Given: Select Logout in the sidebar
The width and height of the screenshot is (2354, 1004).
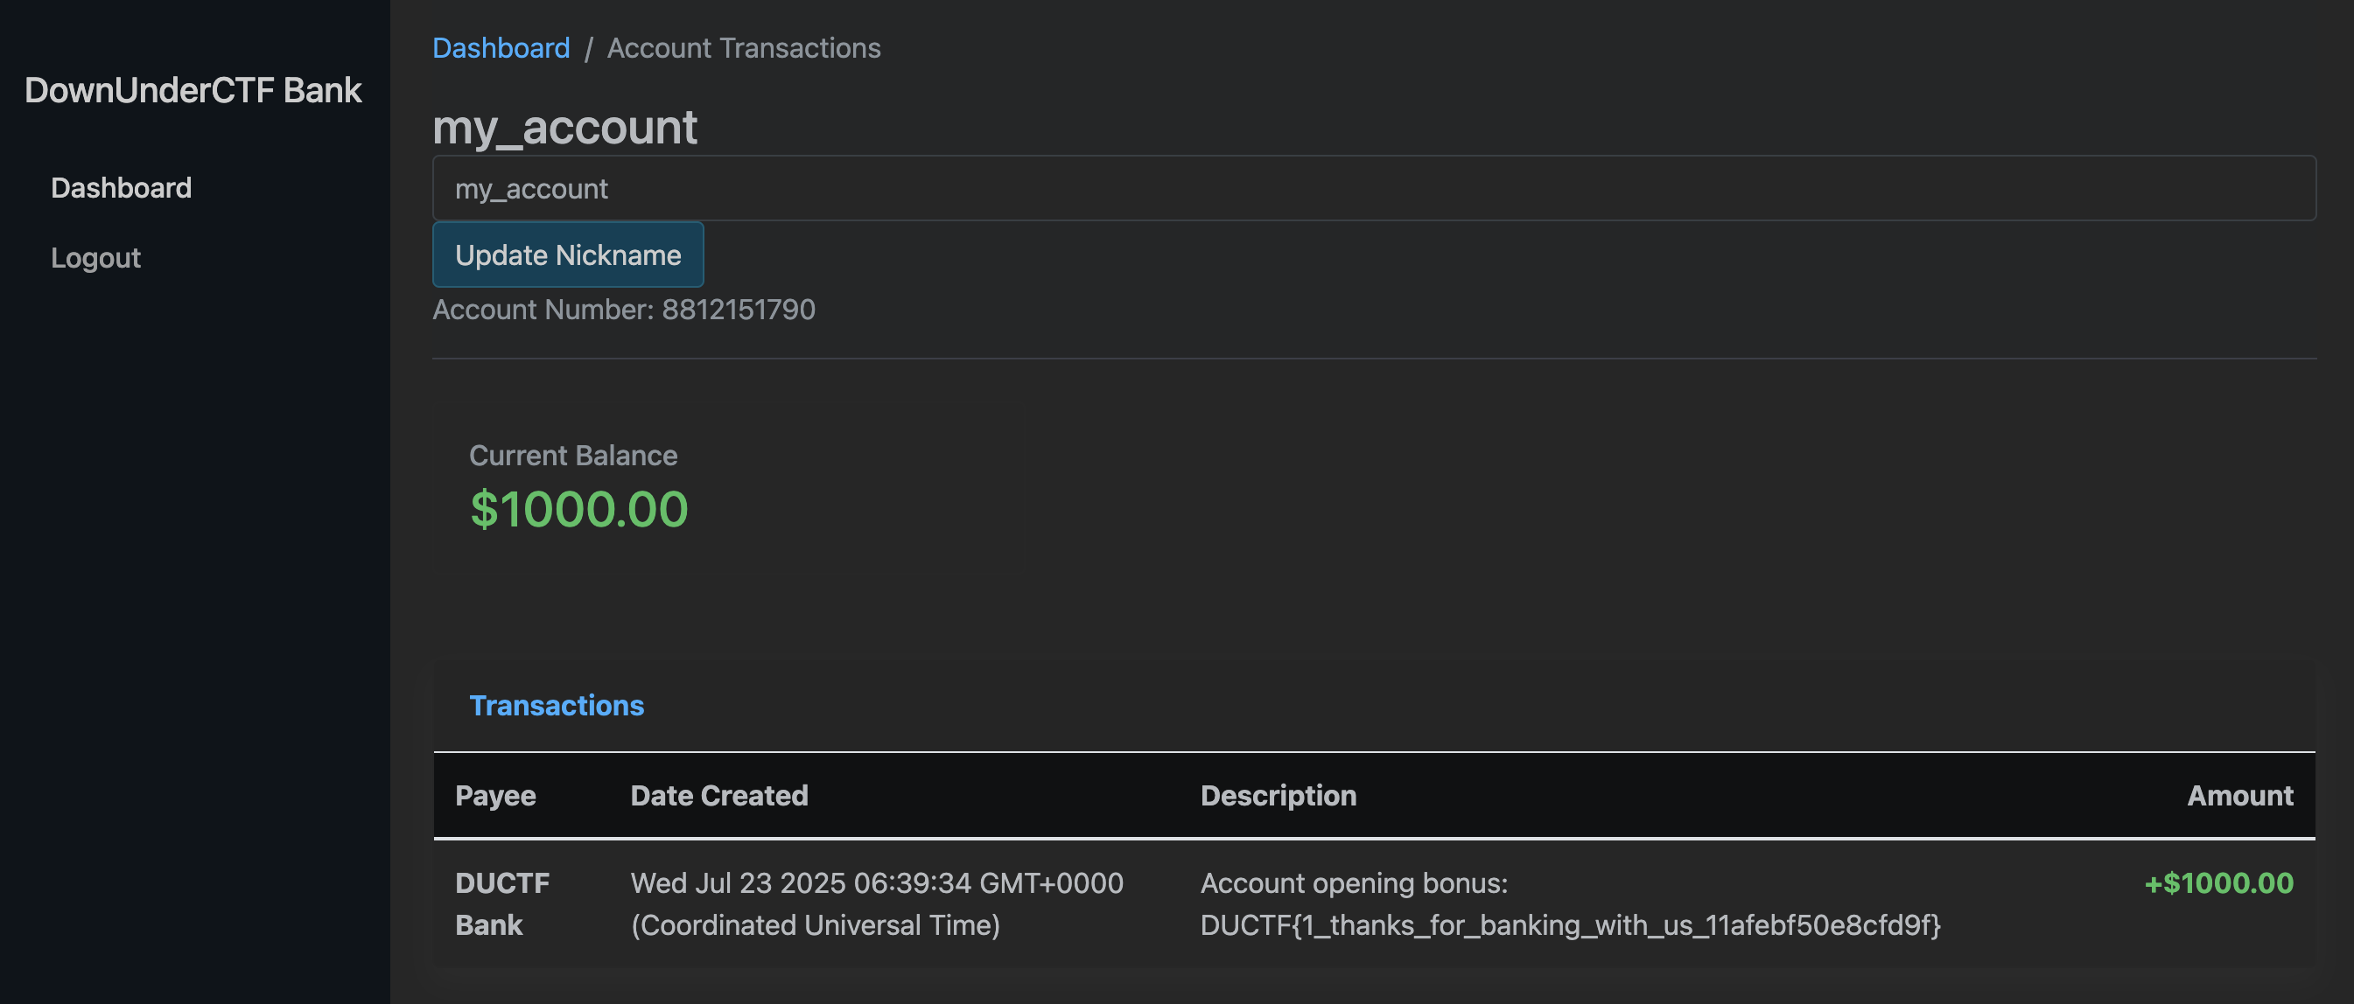Looking at the screenshot, I should 96,258.
